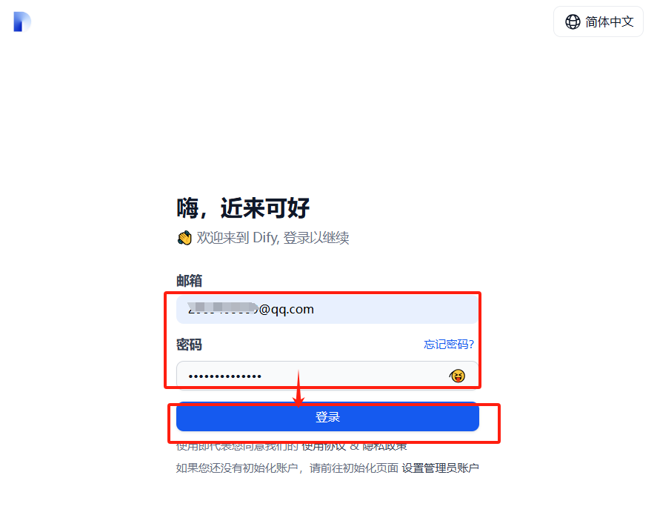Screen dimensions: 657x515
Task: Click the 如果您还没有初始化账户 hint text
Action: click(x=238, y=468)
